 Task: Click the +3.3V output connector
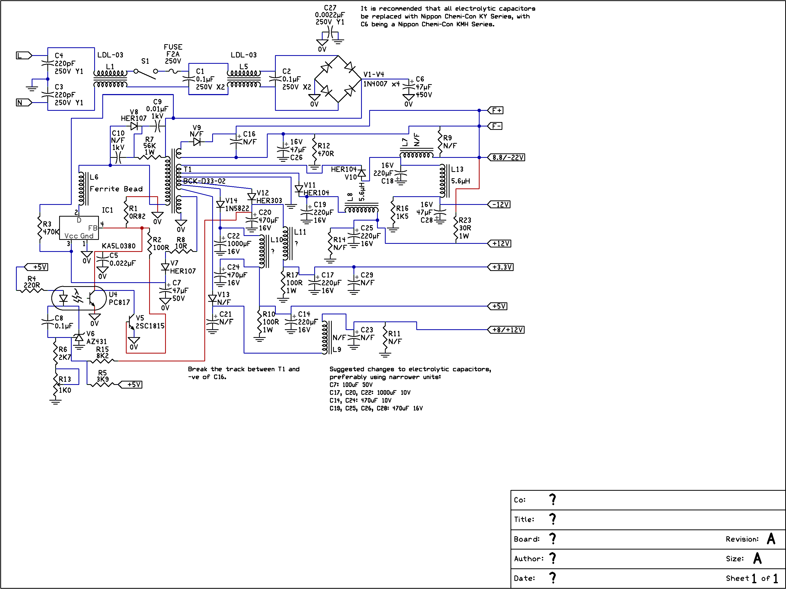tap(501, 267)
